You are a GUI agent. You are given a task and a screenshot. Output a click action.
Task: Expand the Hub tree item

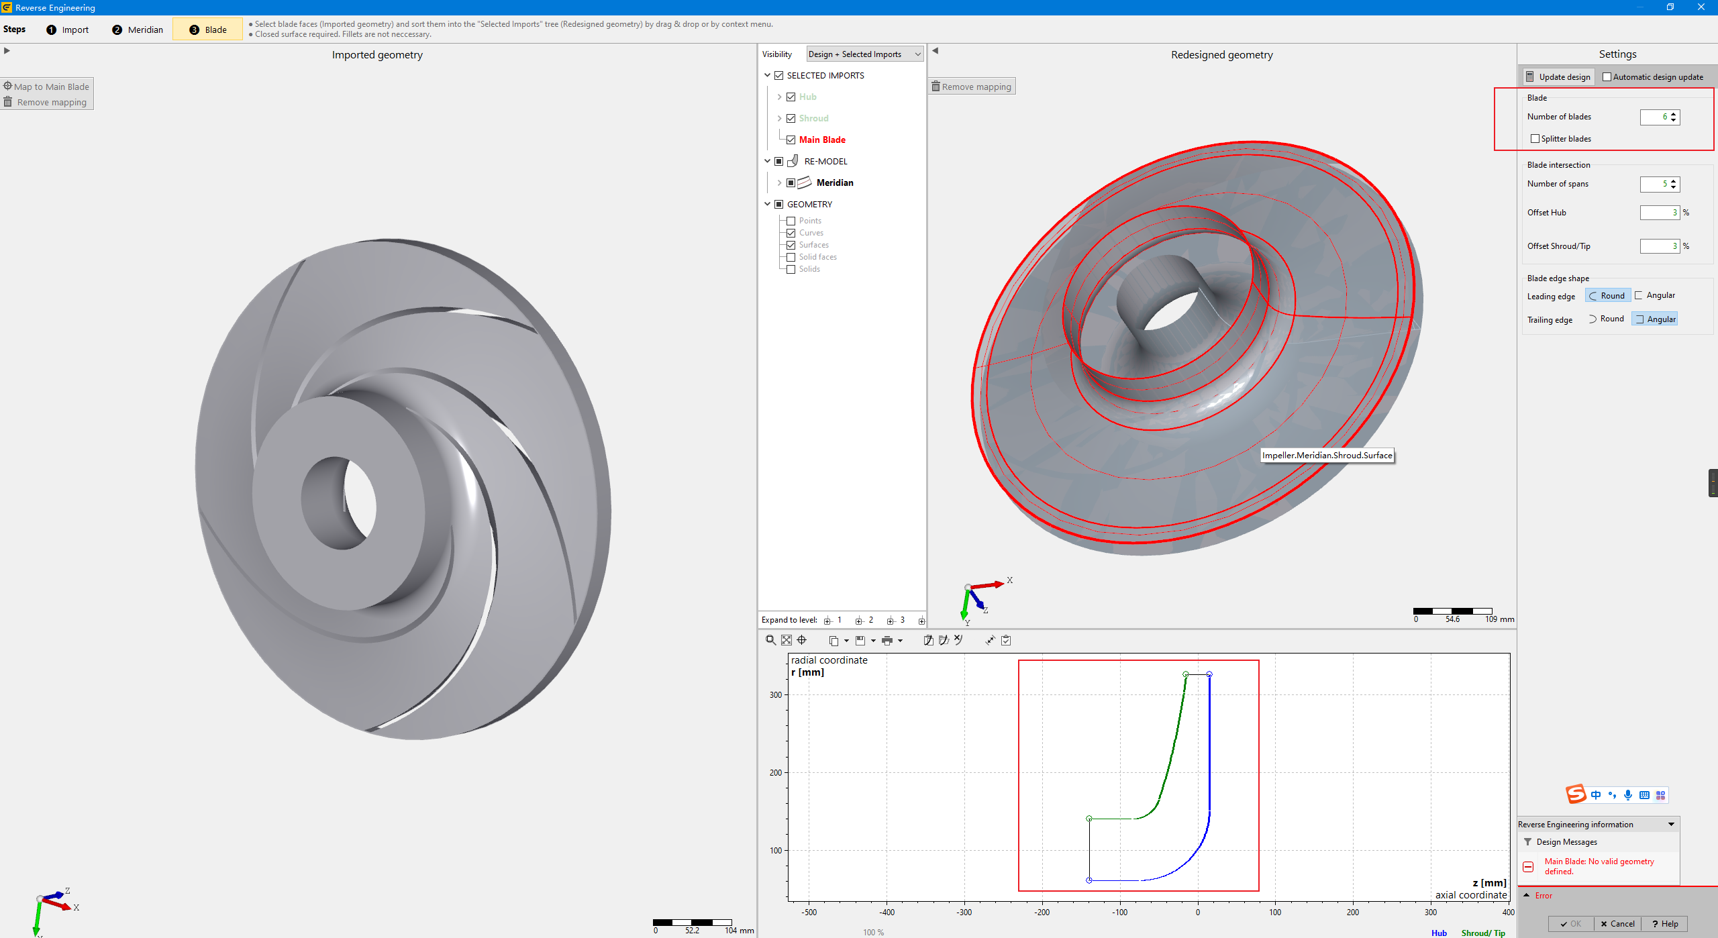779,97
